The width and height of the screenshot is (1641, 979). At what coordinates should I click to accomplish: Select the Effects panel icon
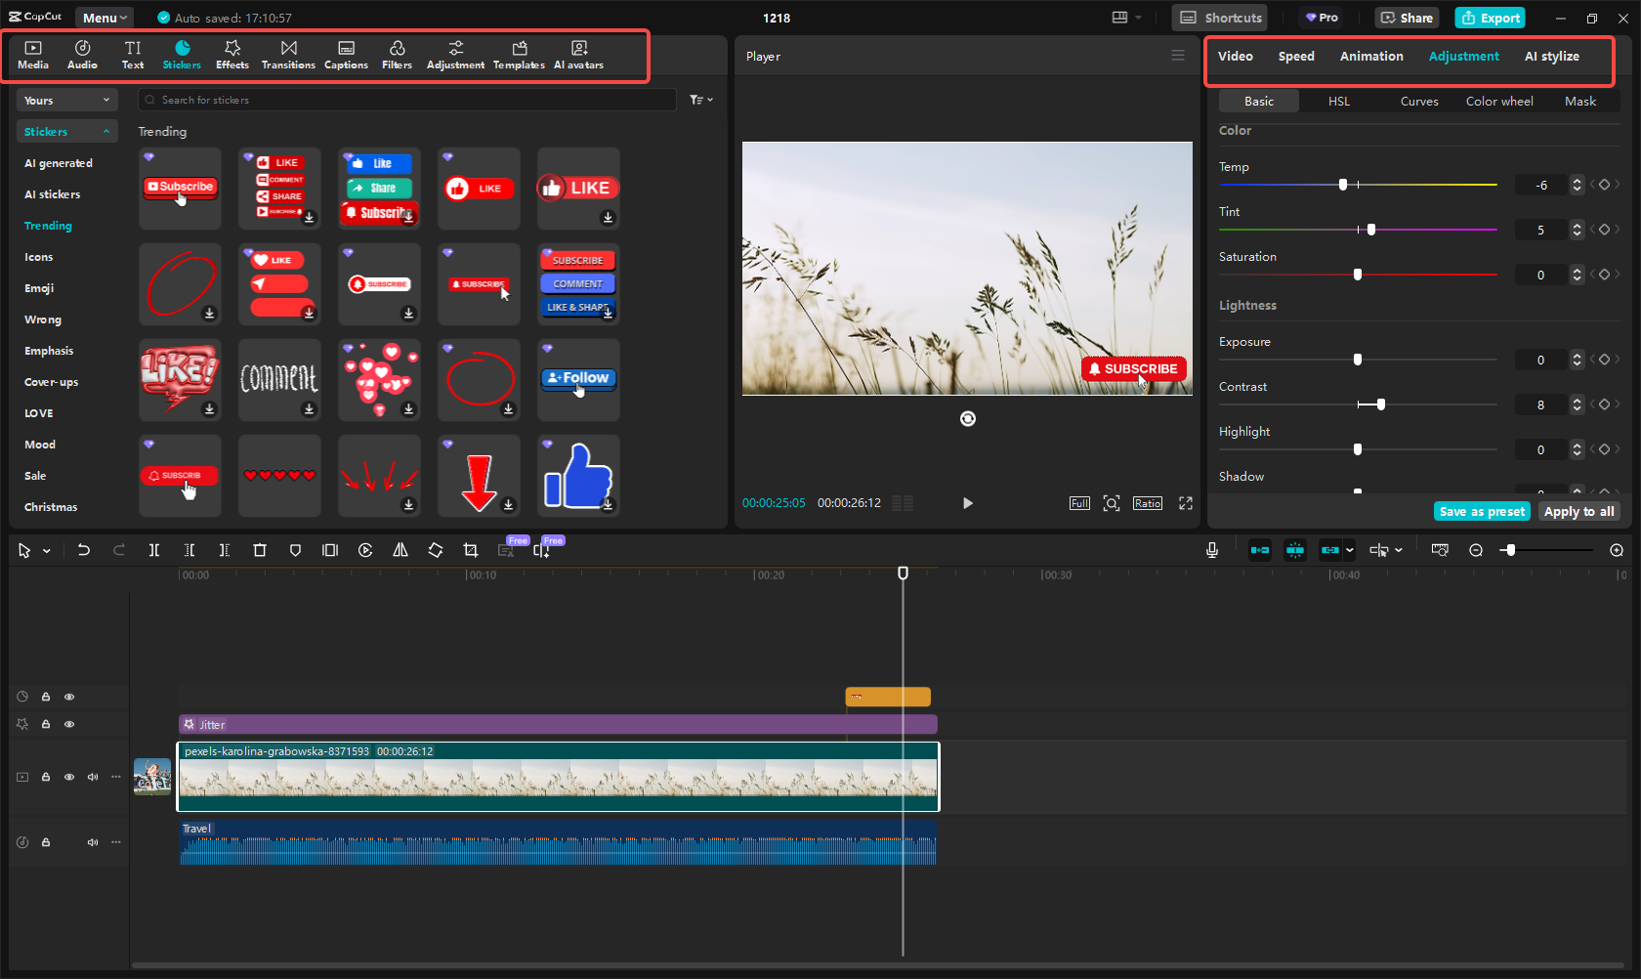(232, 54)
